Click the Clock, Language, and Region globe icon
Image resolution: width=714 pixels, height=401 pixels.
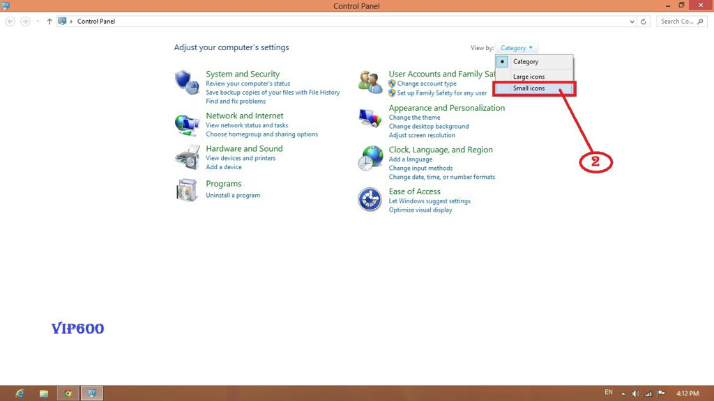370,158
